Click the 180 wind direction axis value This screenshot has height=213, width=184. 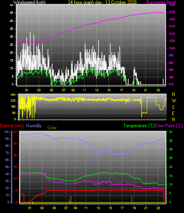click(x=13, y=107)
